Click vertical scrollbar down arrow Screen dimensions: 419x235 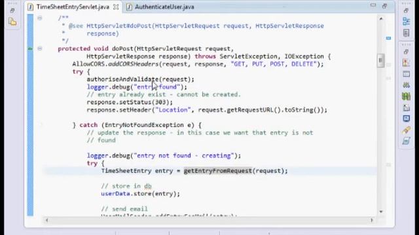[381, 211]
